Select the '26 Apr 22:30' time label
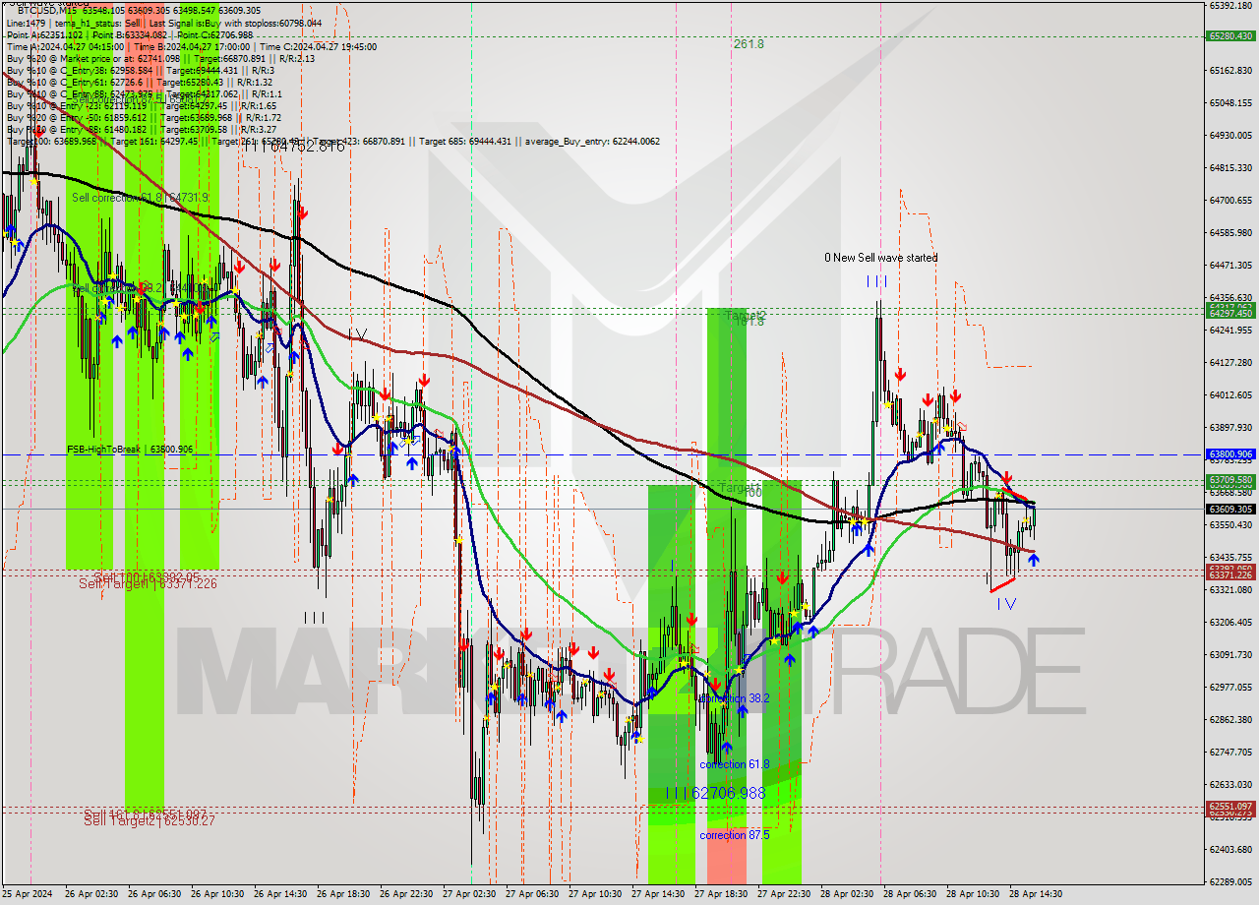Image resolution: width=1259 pixels, height=905 pixels. pyautogui.click(x=407, y=894)
